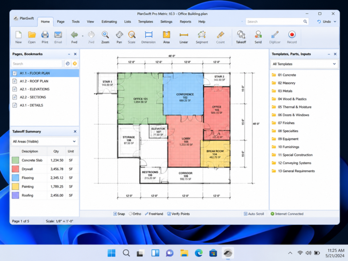
Task: Refresh the pages search results icon
Action: pyautogui.click(x=68, y=64)
